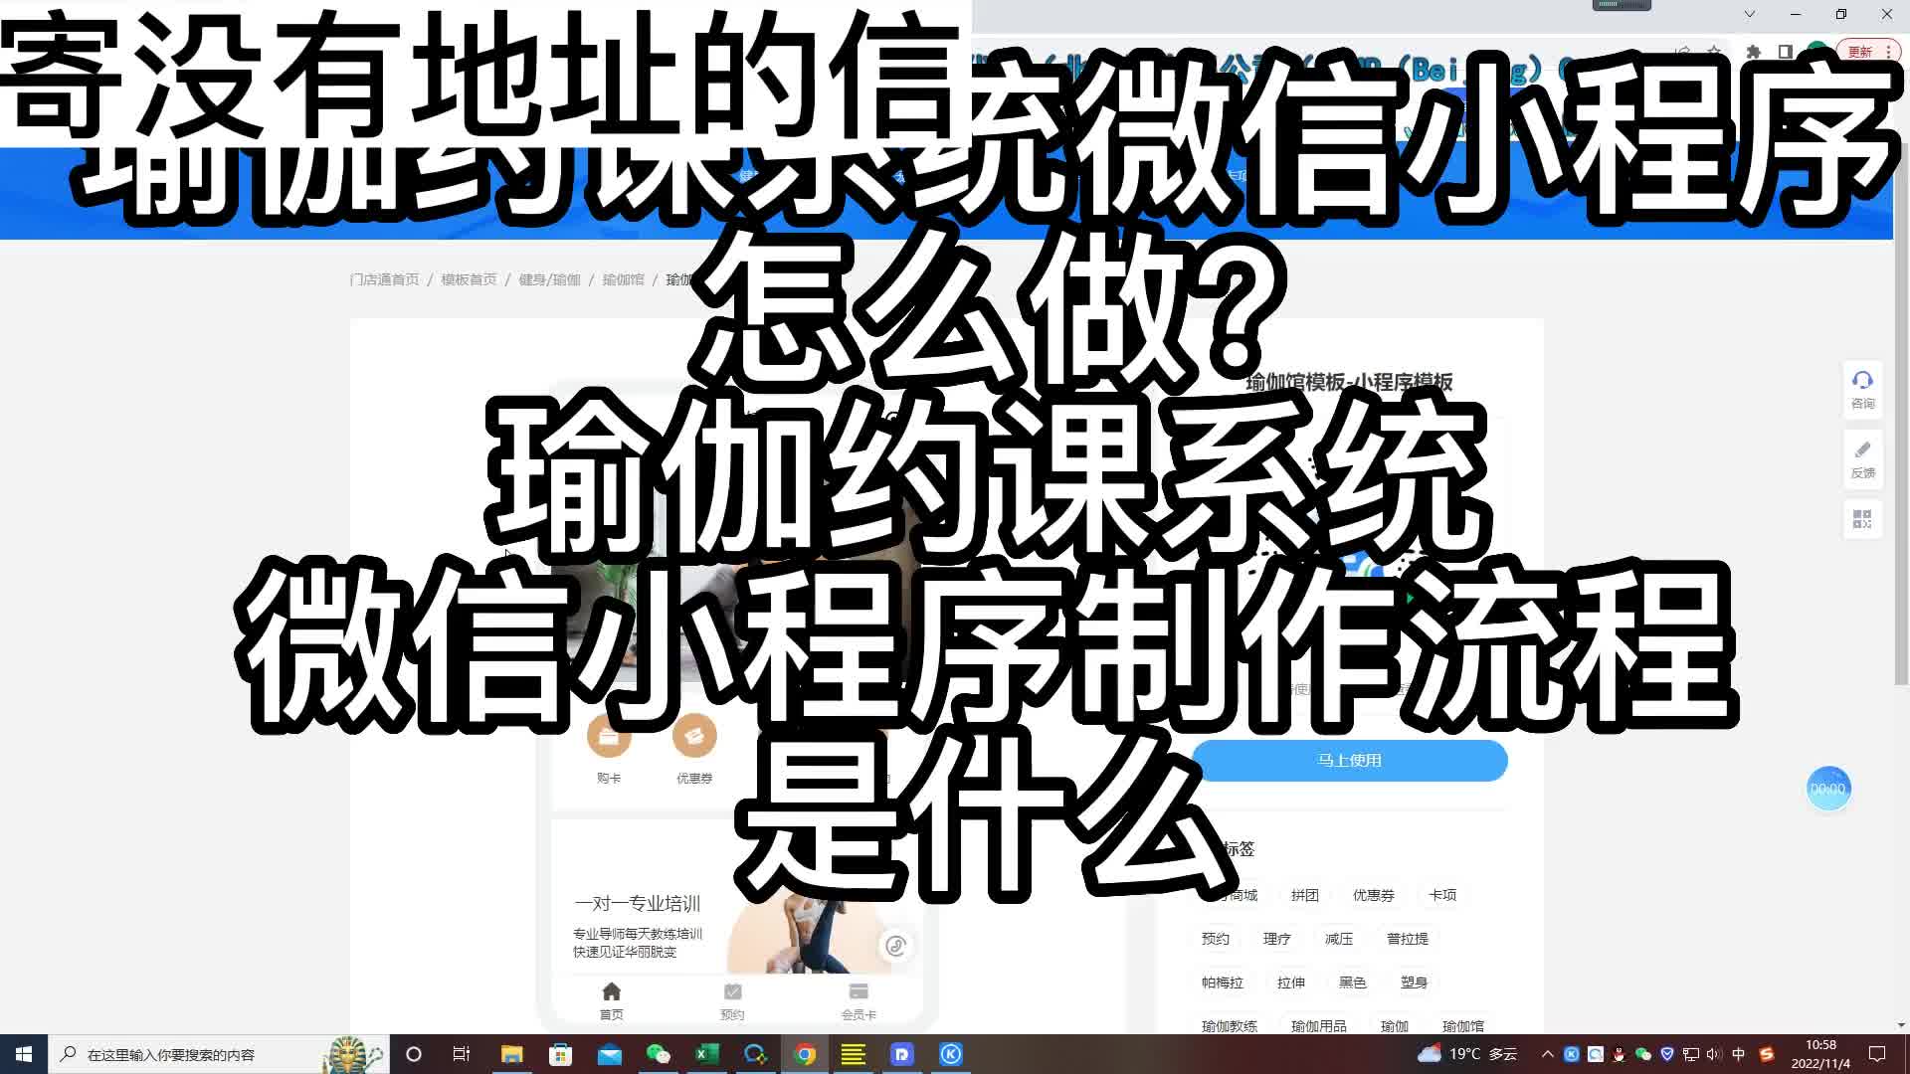
Task: Click the volume speaker tray icon
Action: pyautogui.click(x=1713, y=1054)
